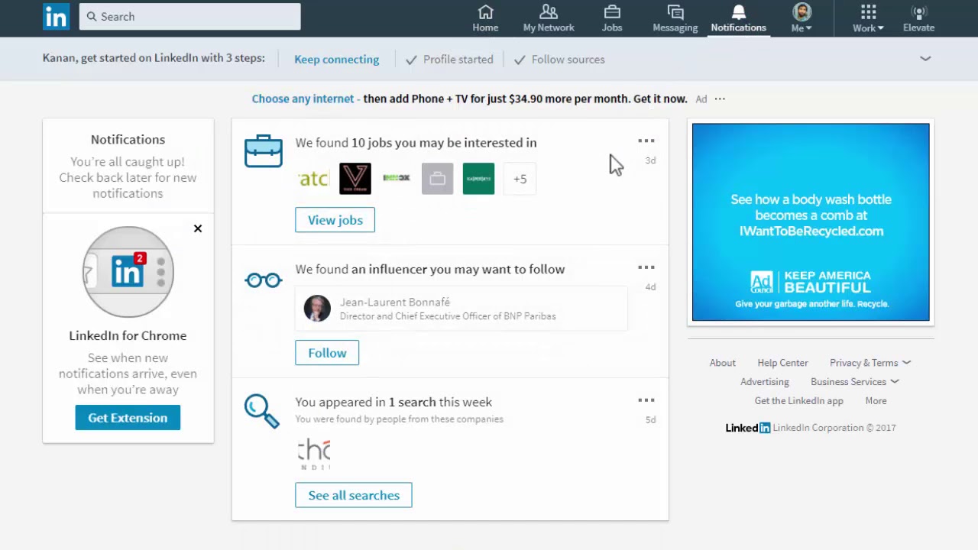The width and height of the screenshot is (978, 550).
Task: Open the About footer link
Action: tap(723, 363)
